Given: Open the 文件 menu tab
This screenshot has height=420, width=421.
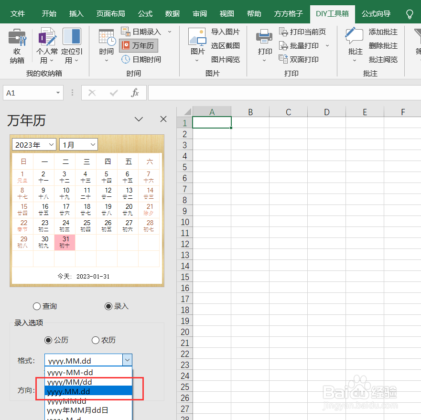Looking at the screenshot, I should pos(18,14).
